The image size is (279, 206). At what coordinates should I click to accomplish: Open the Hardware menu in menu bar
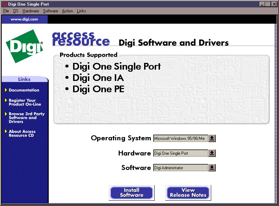31,11
